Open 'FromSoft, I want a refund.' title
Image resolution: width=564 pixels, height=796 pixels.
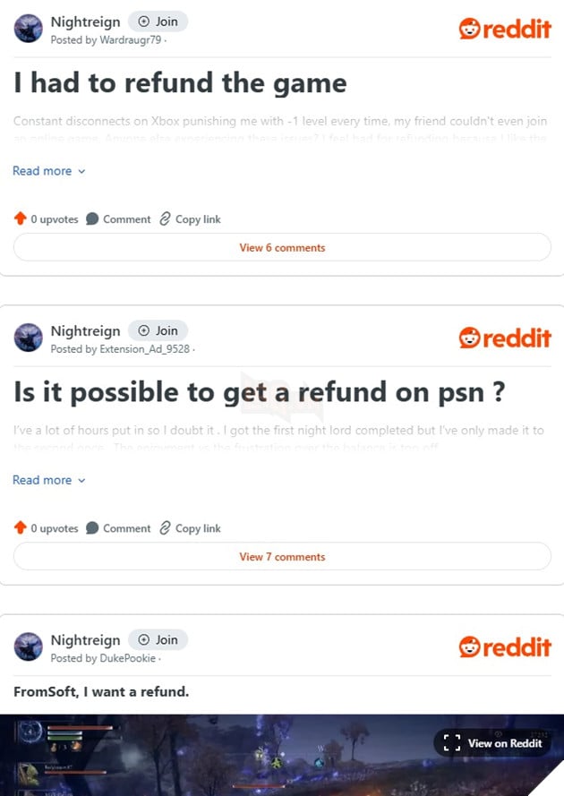[101, 691]
